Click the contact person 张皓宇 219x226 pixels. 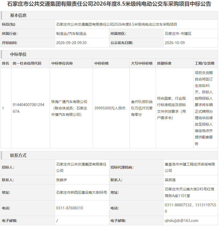[x=62, y=180]
